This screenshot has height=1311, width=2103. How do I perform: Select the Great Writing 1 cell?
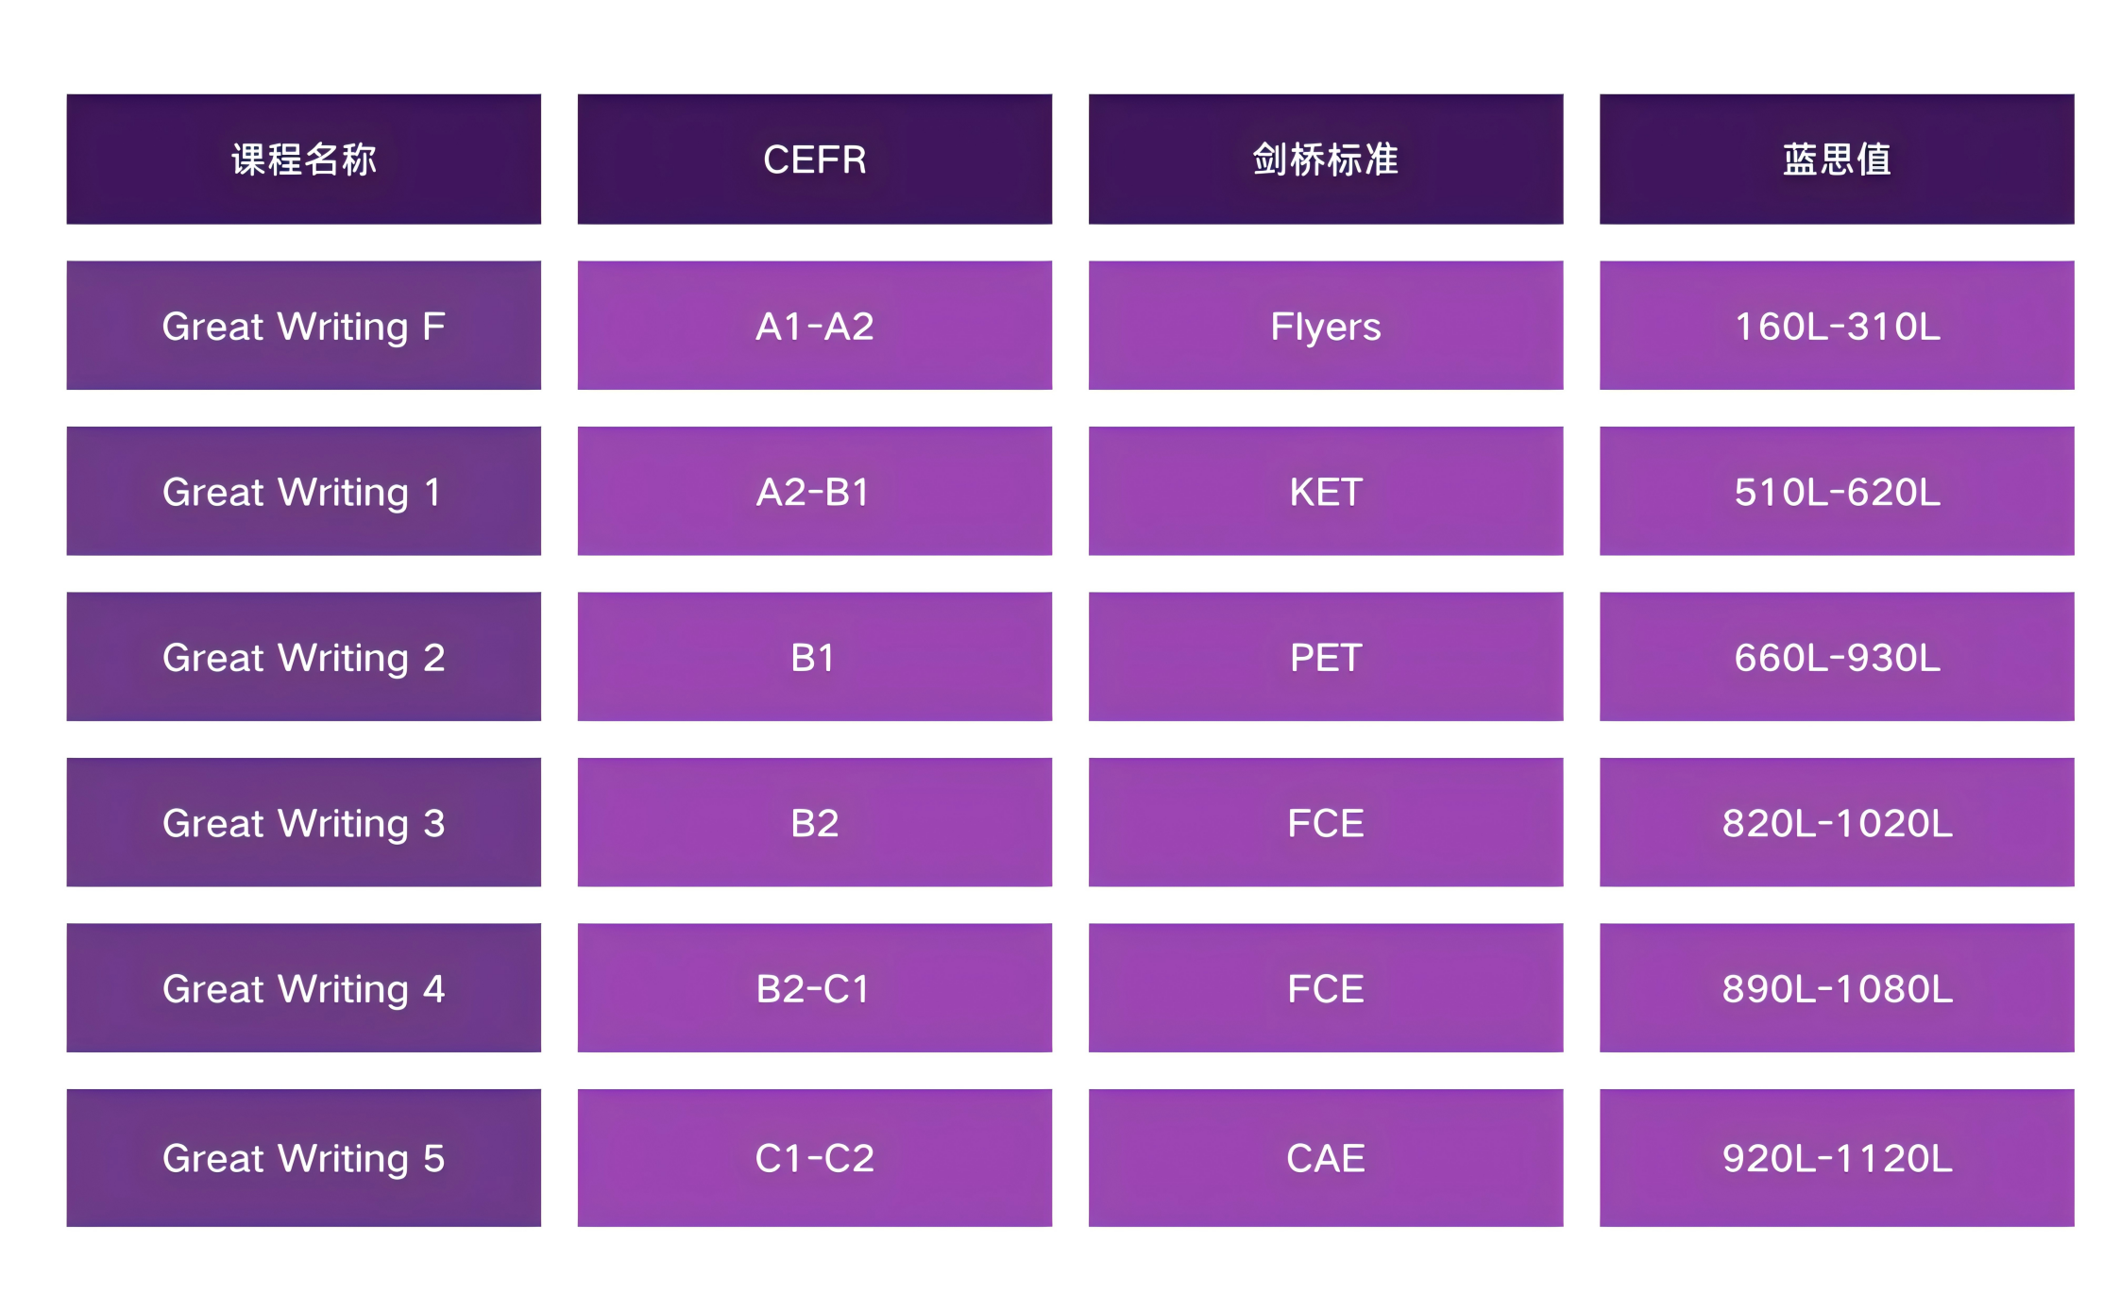coord(303,491)
